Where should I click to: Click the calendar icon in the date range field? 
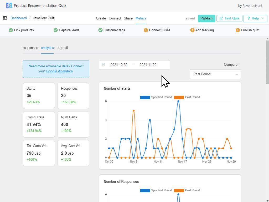click(x=103, y=65)
